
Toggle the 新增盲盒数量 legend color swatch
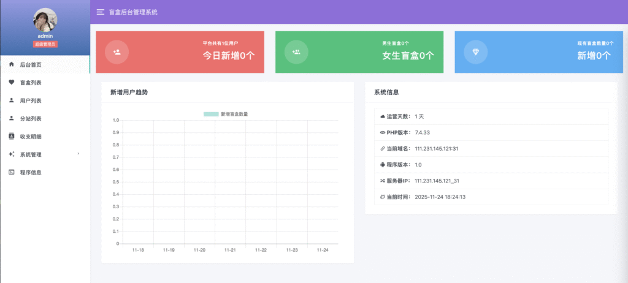tap(211, 114)
